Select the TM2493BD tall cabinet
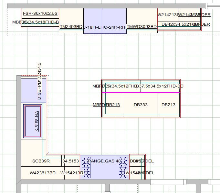Screen dimensions: 220x193 pyautogui.click(x=71, y=21)
